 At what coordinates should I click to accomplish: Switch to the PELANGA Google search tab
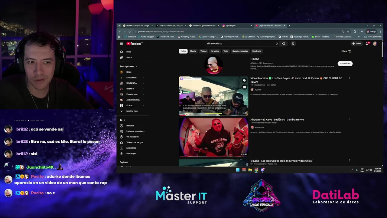click(x=138, y=26)
